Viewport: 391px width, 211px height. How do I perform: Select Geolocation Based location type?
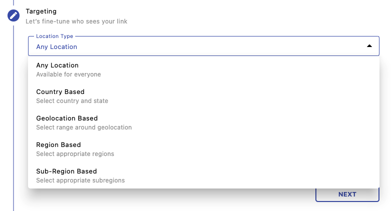(x=67, y=118)
